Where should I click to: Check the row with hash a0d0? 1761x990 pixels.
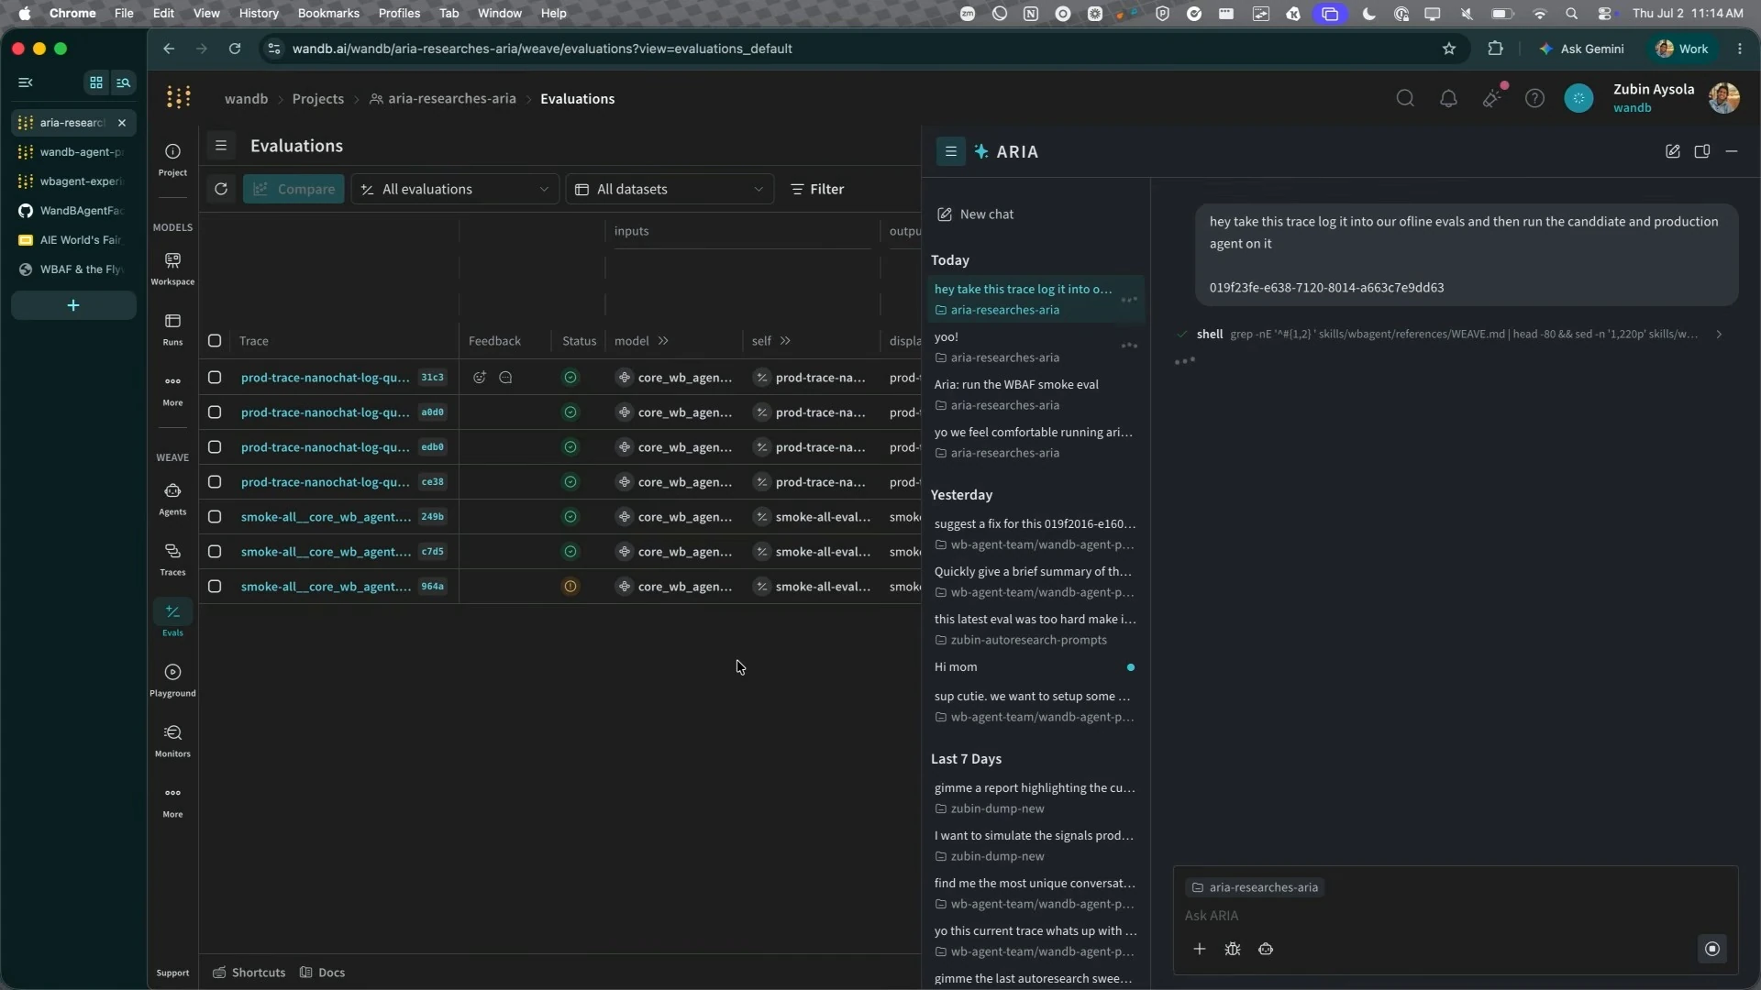(215, 412)
